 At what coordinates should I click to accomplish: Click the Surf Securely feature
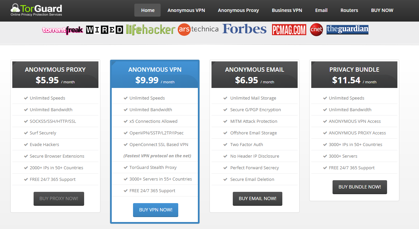[x=43, y=133]
